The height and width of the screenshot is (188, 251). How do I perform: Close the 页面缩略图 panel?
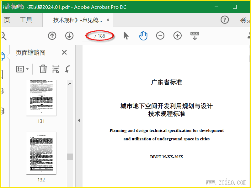(x=64, y=52)
